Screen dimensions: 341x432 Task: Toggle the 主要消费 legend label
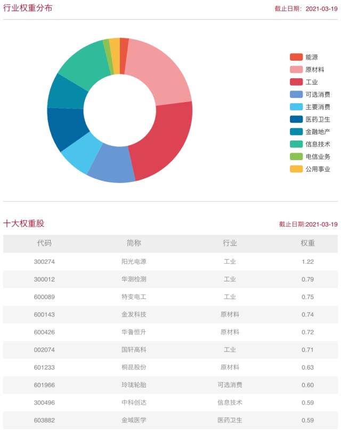click(318, 107)
